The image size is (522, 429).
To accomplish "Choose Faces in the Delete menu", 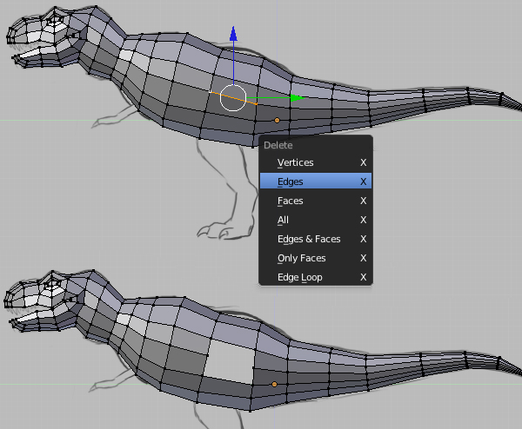I will pyautogui.click(x=315, y=201).
